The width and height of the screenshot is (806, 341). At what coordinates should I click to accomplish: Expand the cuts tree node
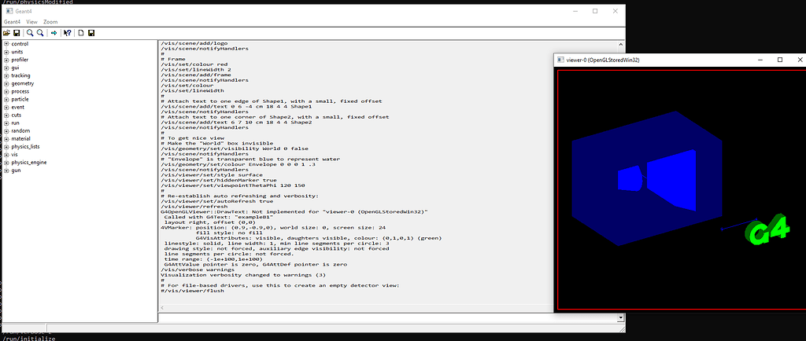6,115
